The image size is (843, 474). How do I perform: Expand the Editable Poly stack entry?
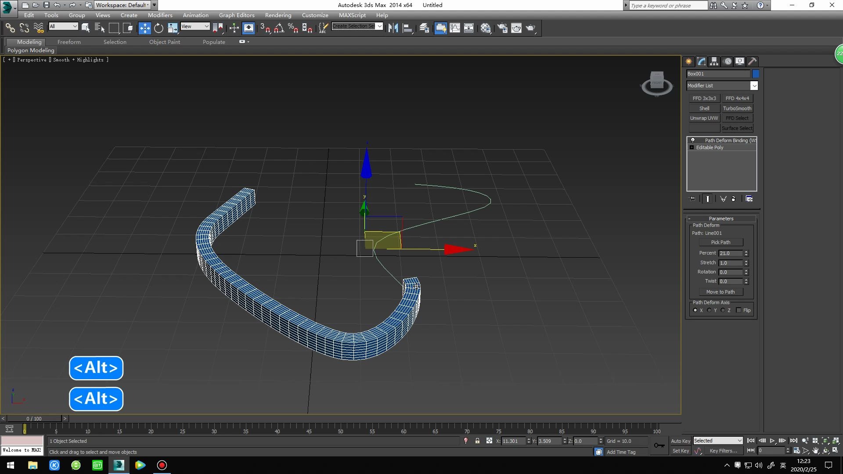click(x=692, y=147)
